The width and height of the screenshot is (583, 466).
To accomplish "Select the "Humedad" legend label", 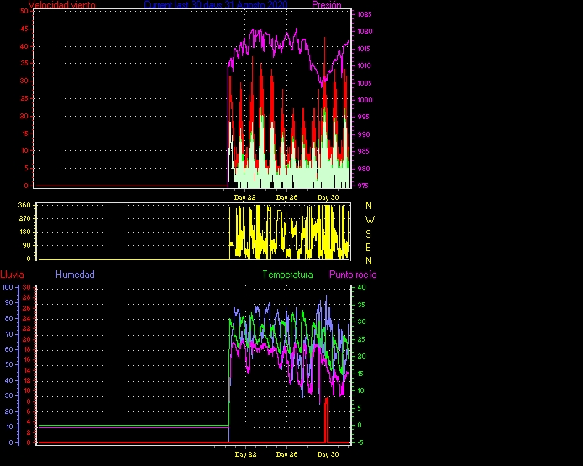I will pos(75,275).
